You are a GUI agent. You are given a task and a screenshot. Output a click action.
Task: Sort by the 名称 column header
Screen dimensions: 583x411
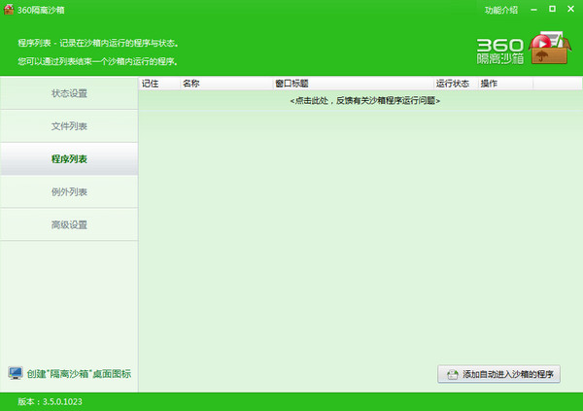(191, 84)
